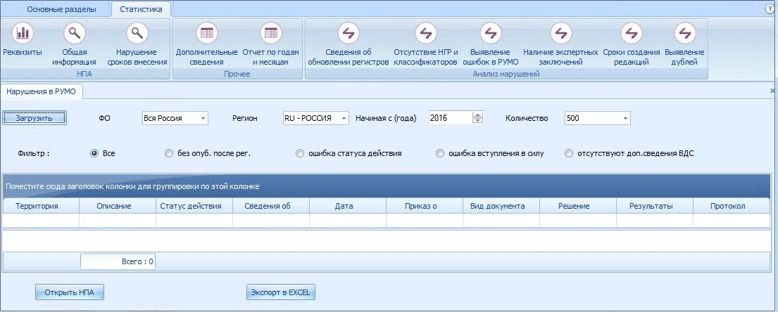Open Сроки создания редакций icon

[632, 34]
